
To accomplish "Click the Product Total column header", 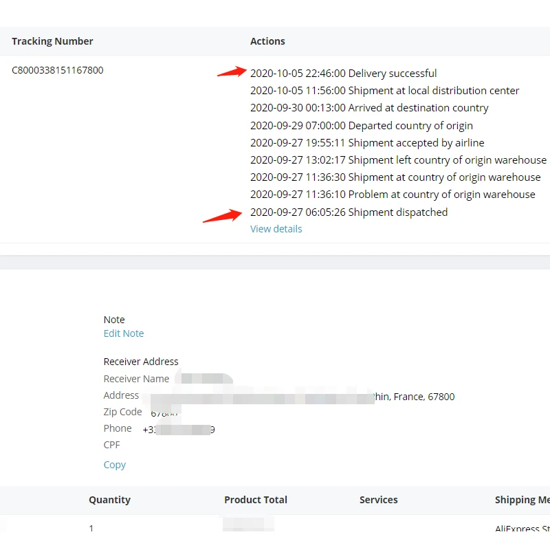I will point(256,500).
